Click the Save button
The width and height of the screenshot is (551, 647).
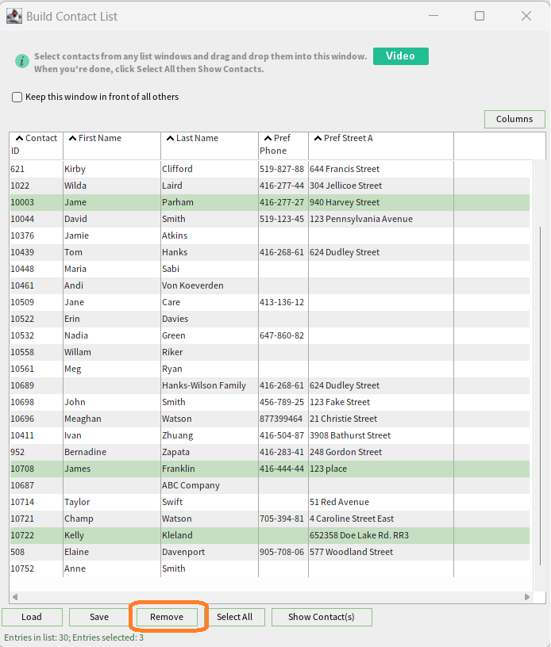point(99,617)
